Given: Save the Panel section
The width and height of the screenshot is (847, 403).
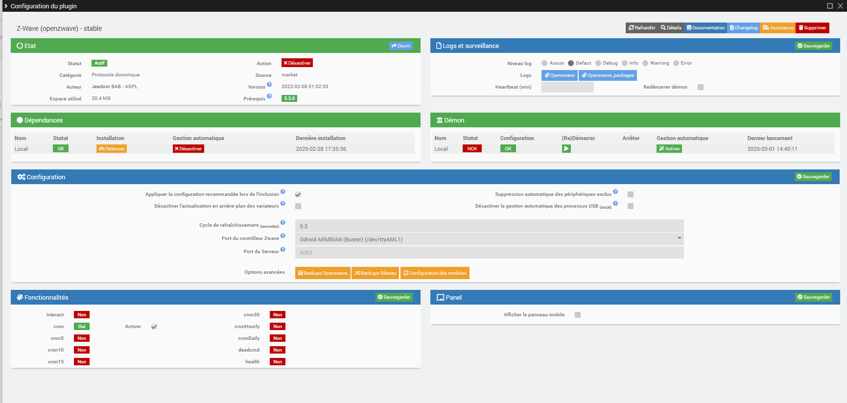Looking at the screenshot, I should [x=814, y=297].
